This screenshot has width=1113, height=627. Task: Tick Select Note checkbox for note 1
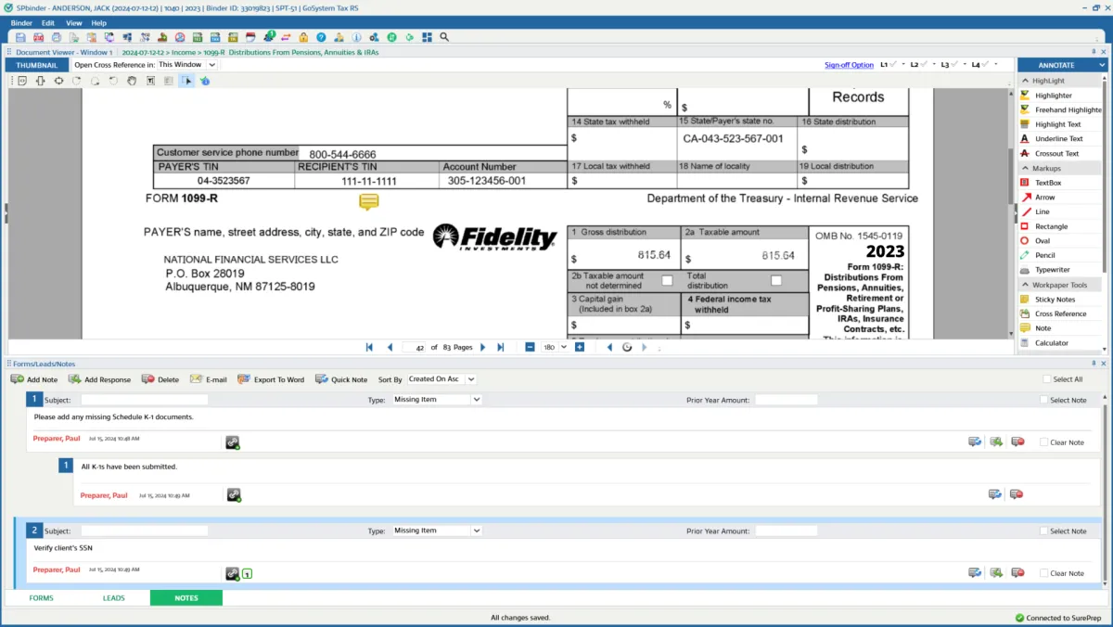(x=1044, y=400)
